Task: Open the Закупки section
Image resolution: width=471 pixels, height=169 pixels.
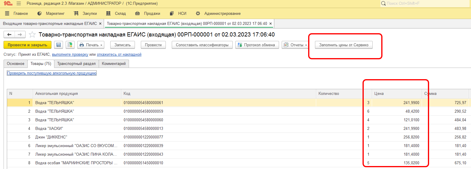Action: (90, 13)
